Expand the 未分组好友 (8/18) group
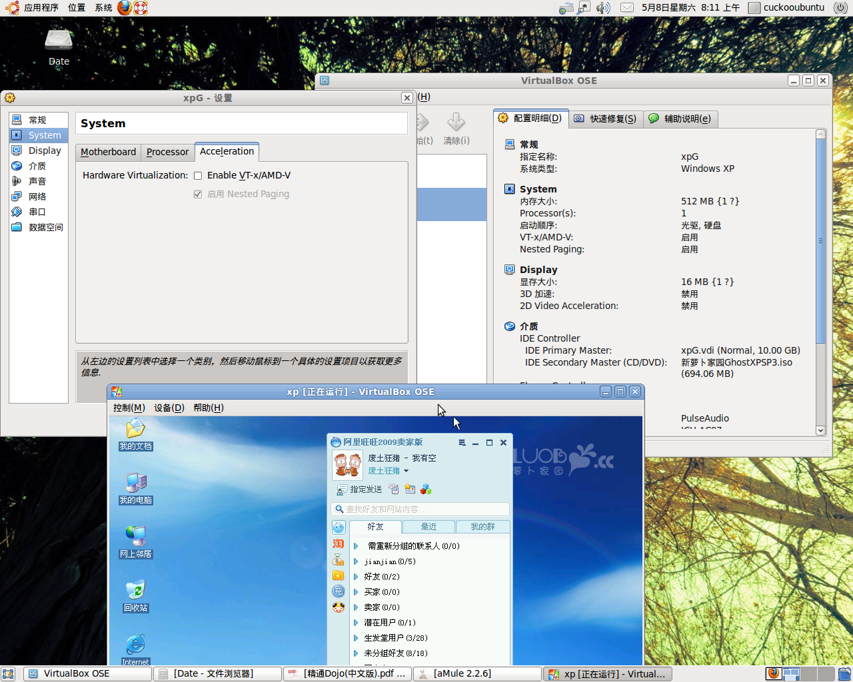853x682 pixels. point(356,653)
